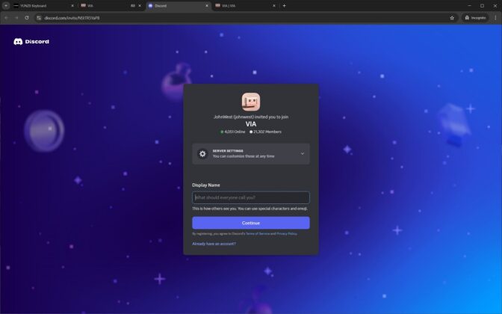Open the Privacy Policy link
The height and width of the screenshot is (314, 502).
pyautogui.click(x=287, y=234)
